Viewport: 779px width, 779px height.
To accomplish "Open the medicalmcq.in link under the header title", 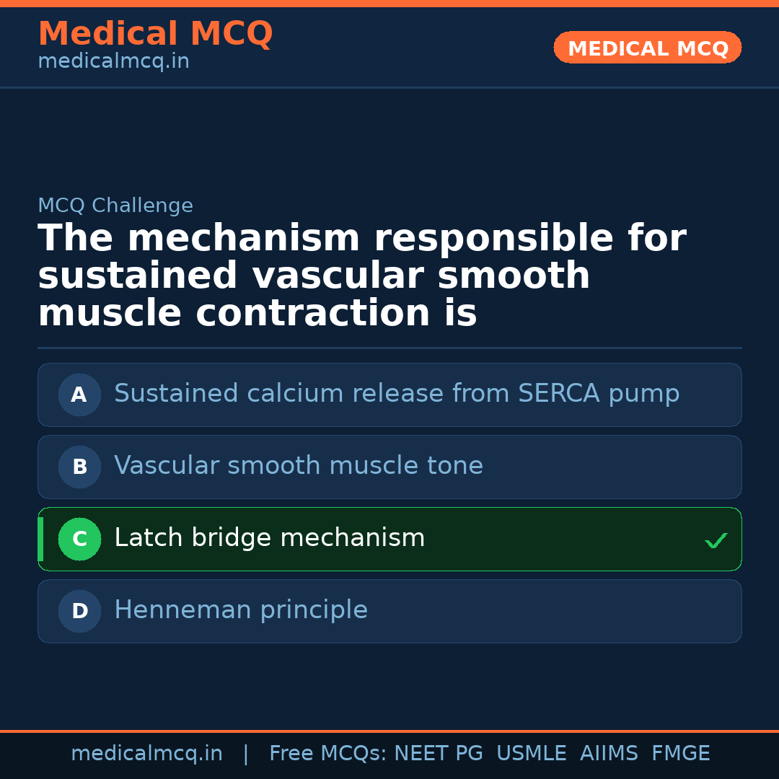I will pos(113,62).
